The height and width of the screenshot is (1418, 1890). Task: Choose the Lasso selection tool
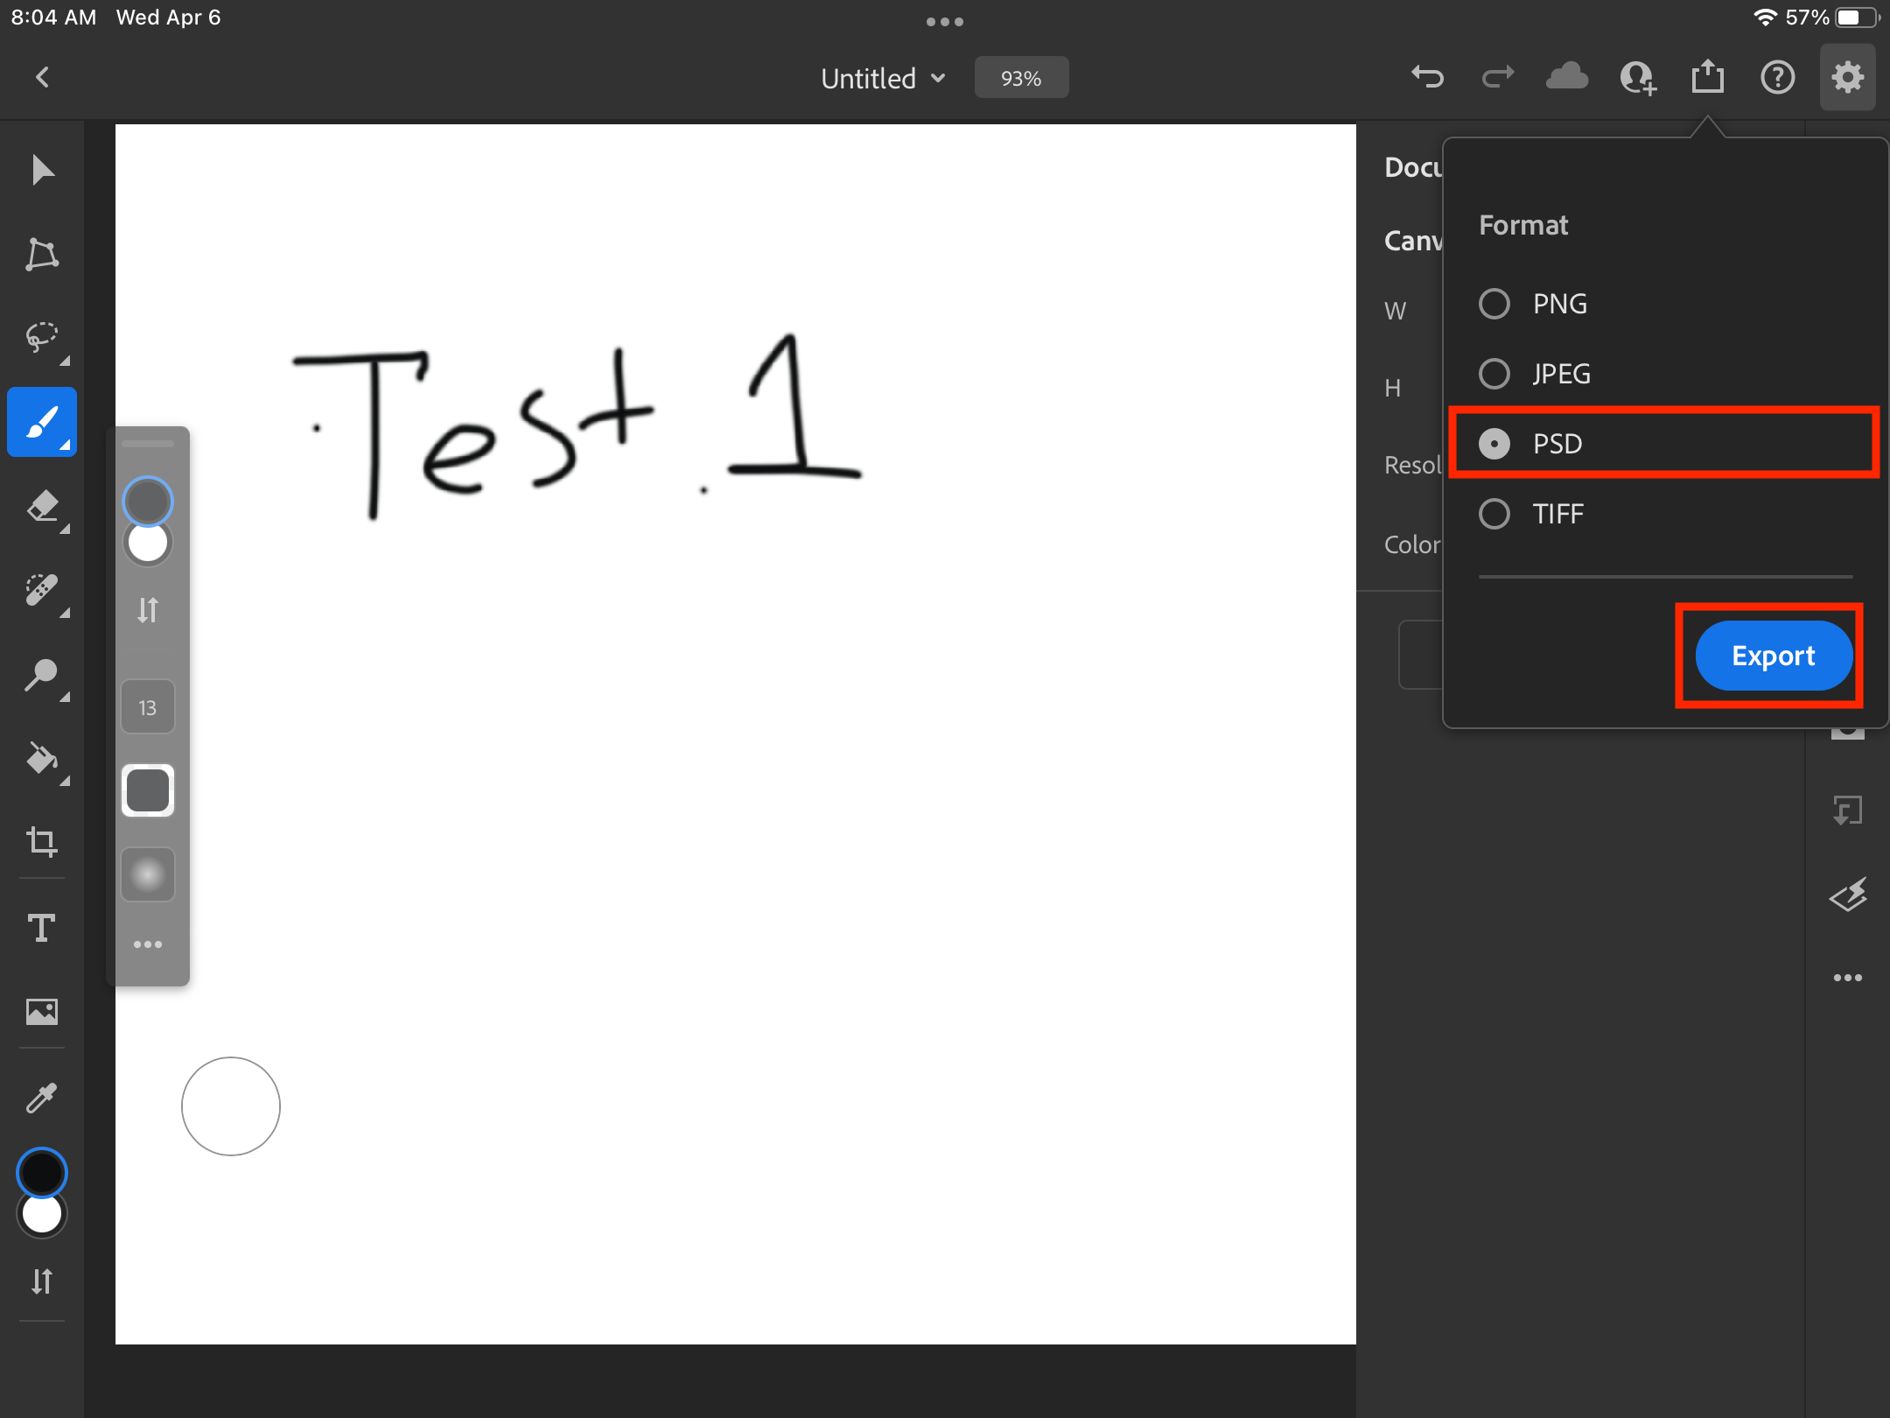(x=42, y=338)
